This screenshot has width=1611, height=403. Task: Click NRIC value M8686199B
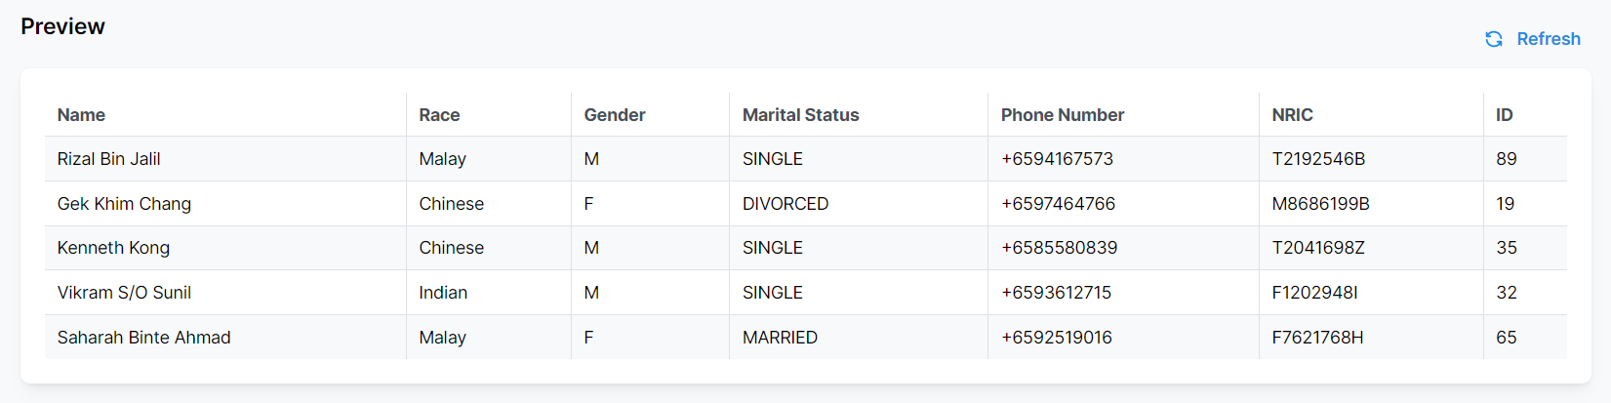(x=1320, y=204)
